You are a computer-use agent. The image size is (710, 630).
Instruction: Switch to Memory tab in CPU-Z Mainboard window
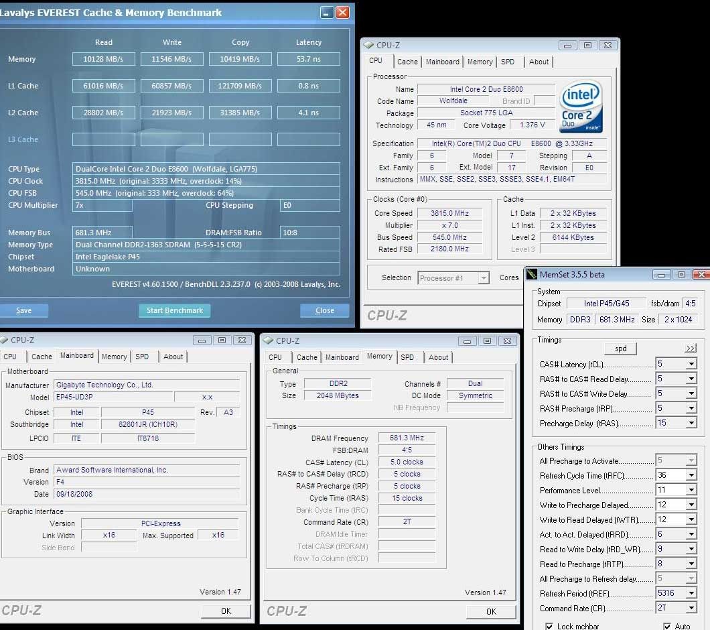114,357
